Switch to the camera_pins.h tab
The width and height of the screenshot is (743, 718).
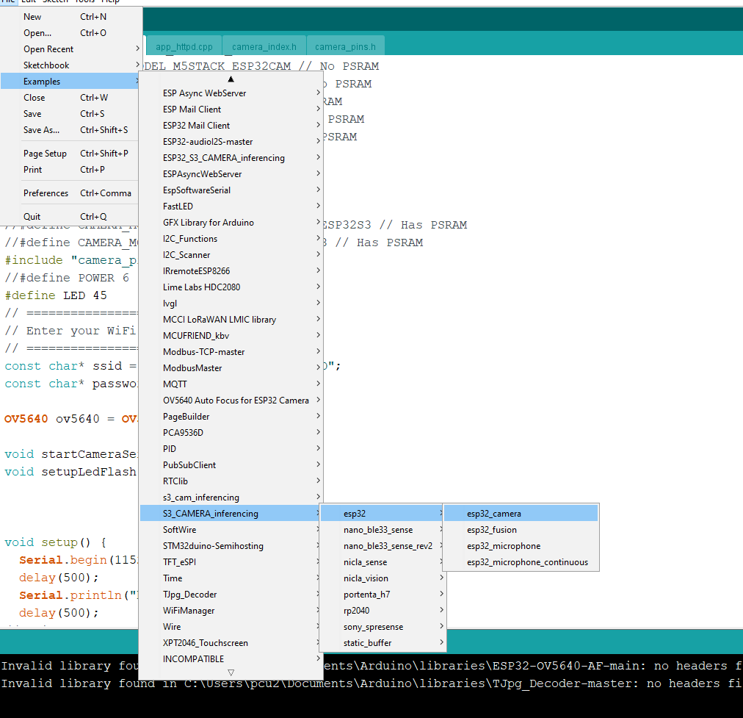[345, 47]
